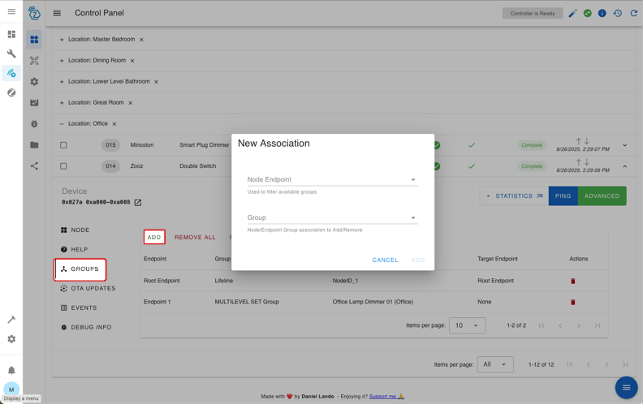The height and width of the screenshot is (404, 643).
Task: Click Cancel in New Association dialog
Action: pos(385,260)
